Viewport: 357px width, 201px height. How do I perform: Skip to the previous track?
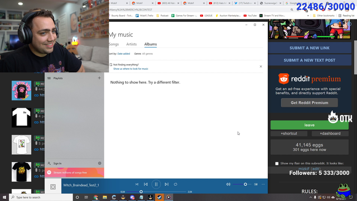pos(146,184)
